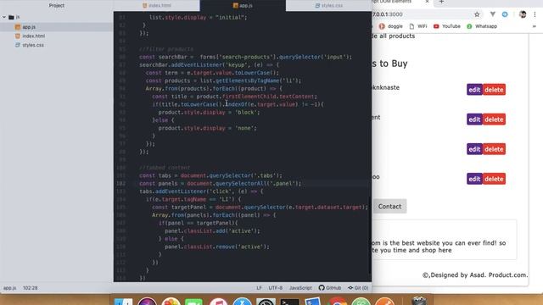Open the new browser tab plus button

[x=441, y=2]
